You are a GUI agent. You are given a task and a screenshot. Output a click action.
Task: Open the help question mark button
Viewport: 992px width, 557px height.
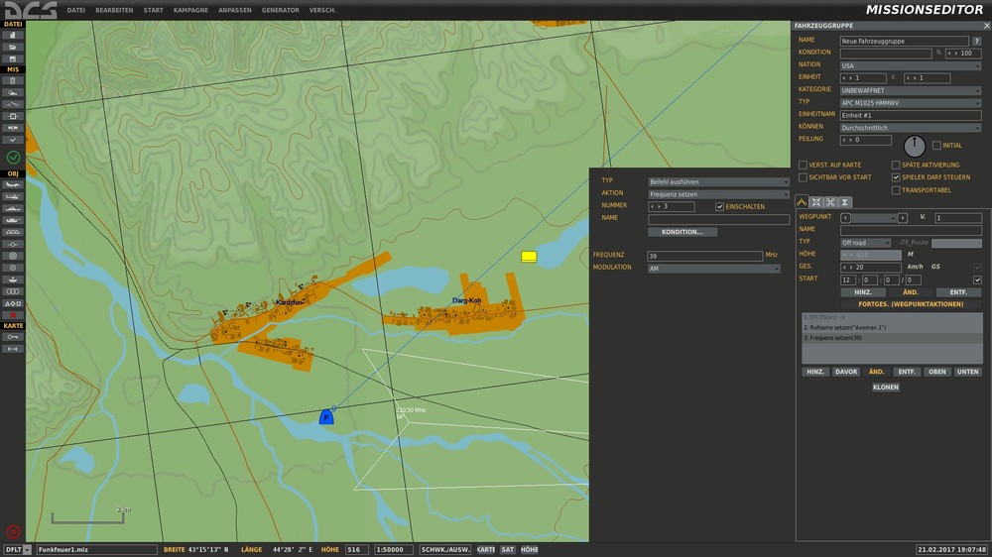coord(977,41)
